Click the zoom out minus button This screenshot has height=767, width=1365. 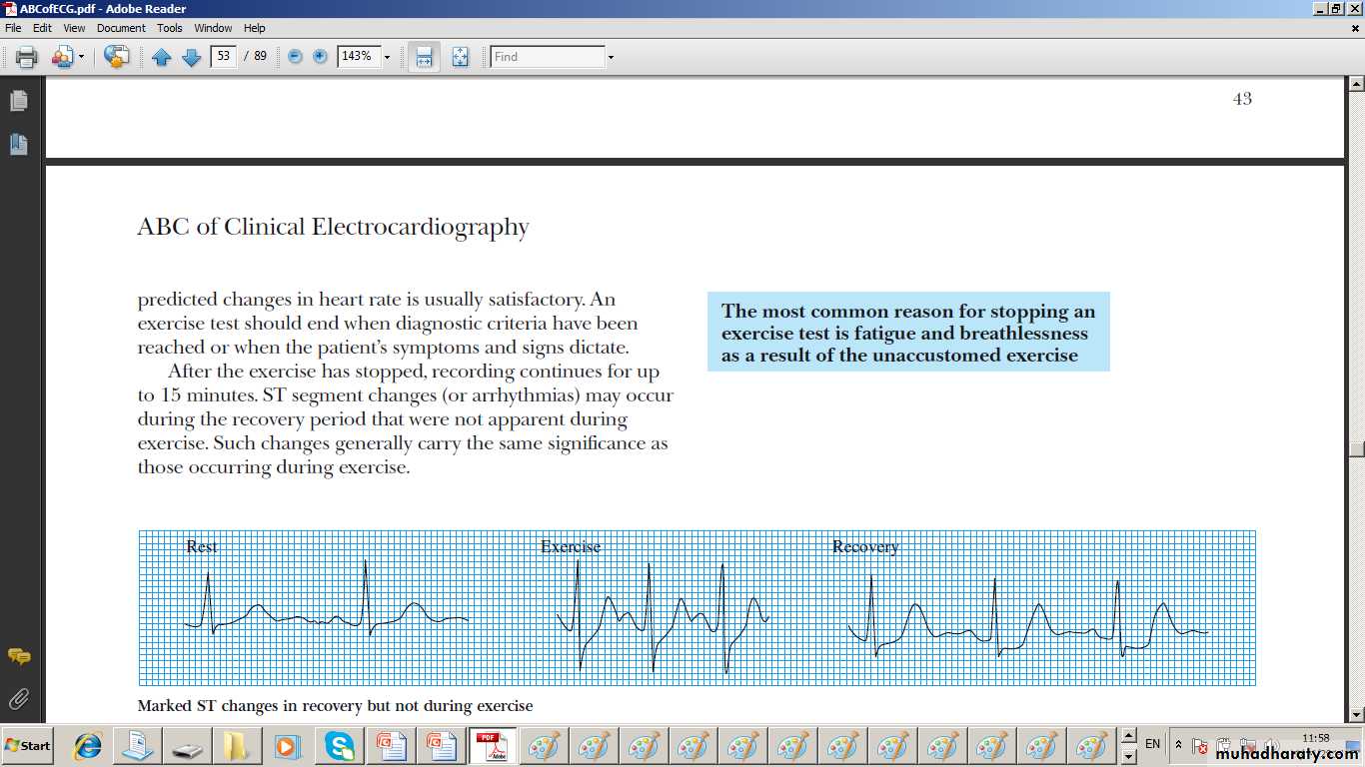click(295, 57)
